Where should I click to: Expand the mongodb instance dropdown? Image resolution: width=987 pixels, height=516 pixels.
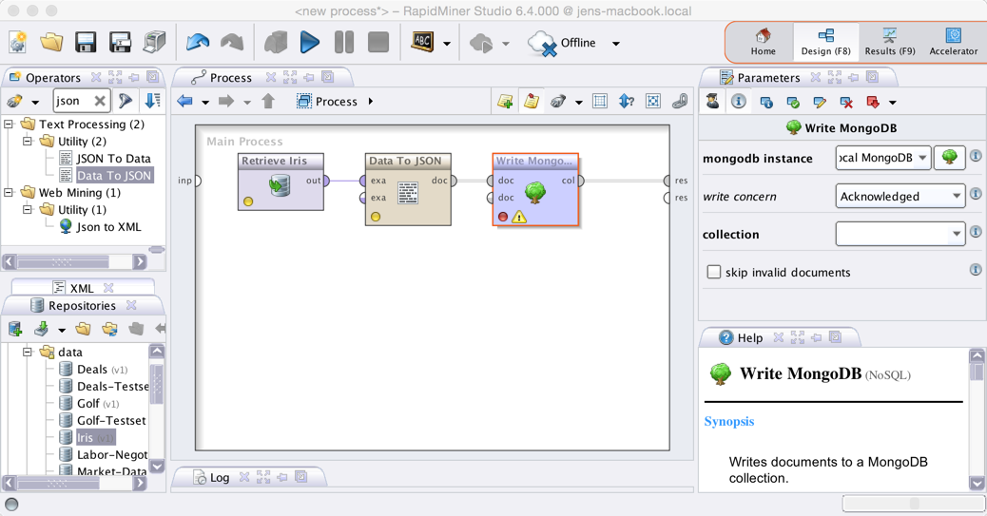pos(921,158)
